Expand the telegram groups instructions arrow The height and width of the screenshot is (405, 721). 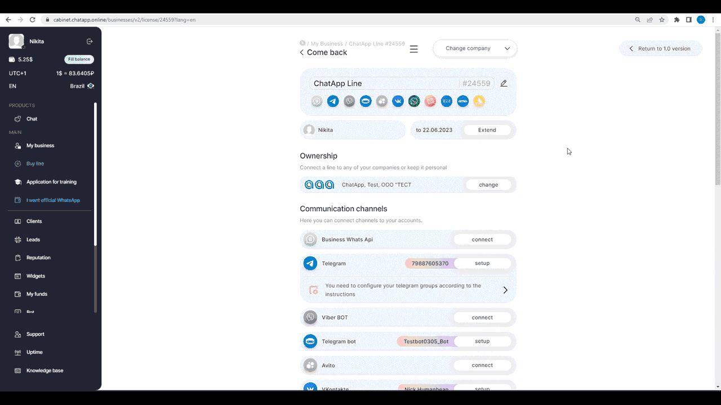click(x=505, y=290)
